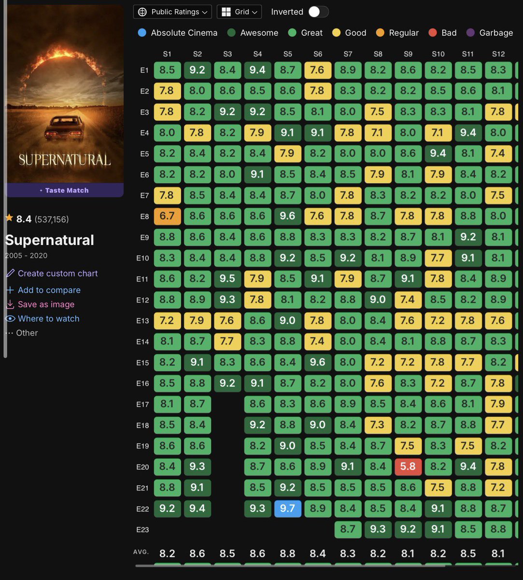
Task: Click the ellipsis icon beside Other
Action: (x=9, y=333)
